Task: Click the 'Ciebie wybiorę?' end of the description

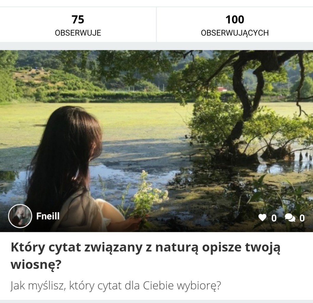Action: [182, 286]
